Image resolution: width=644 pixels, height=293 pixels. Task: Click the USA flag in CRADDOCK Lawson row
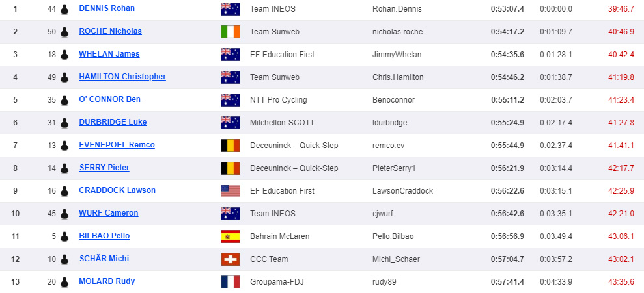click(x=231, y=191)
